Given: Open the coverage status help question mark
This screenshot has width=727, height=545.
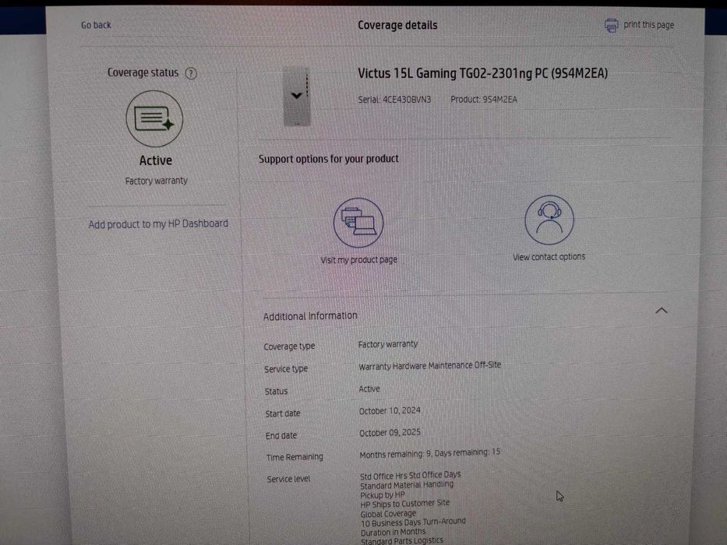Looking at the screenshot, I should point(191,73).
